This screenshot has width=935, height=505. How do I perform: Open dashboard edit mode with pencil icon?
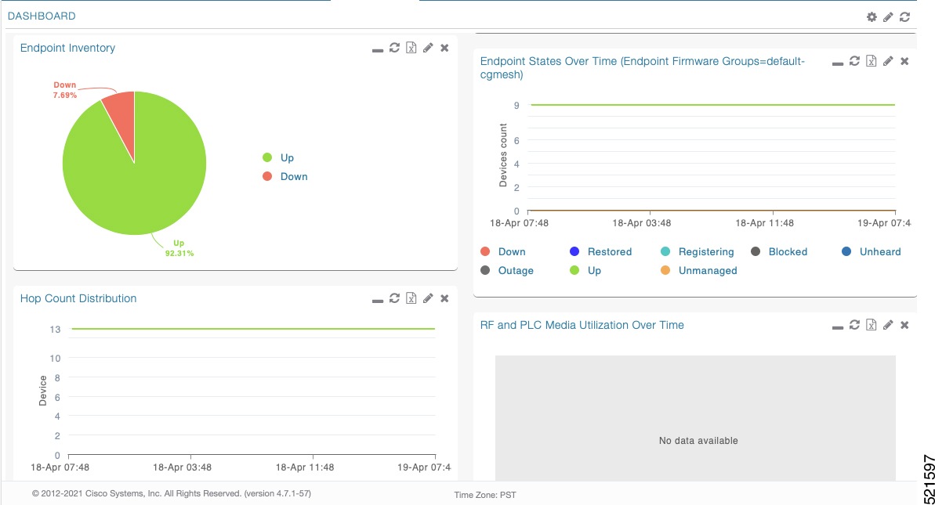[x=889, y=16]
